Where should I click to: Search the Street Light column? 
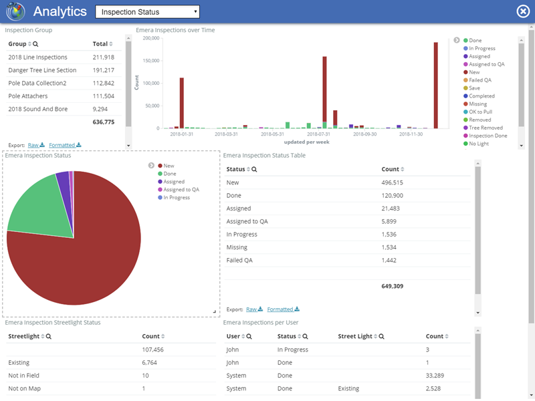(381, 336)
